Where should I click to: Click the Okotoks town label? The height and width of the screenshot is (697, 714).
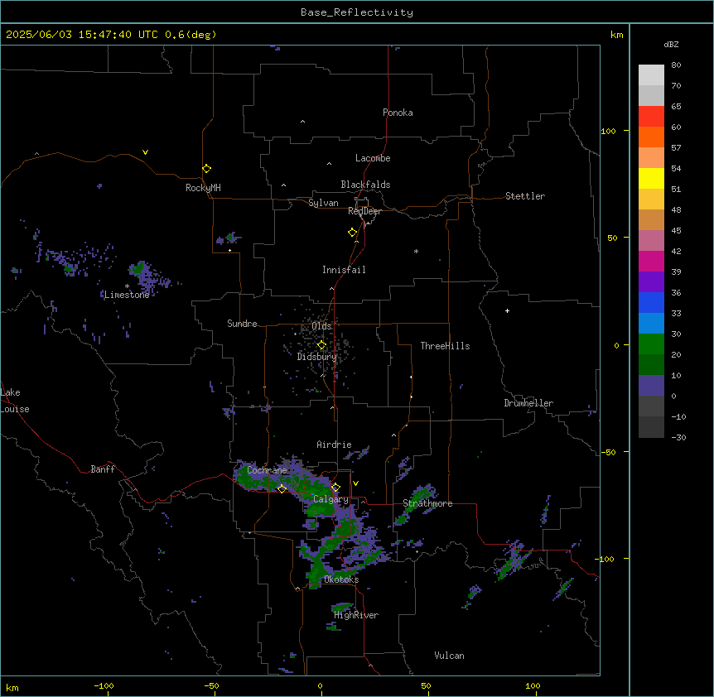click(341, 579)
